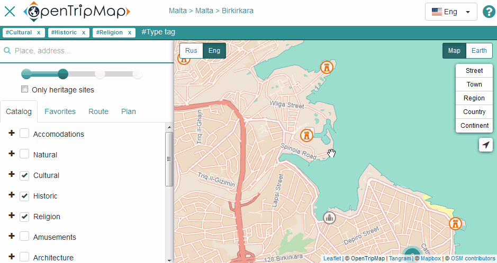The width and height of the screenshot is (497, 263).
Task: Select the castle marker near Spinola Road
Action: [306, 135]
